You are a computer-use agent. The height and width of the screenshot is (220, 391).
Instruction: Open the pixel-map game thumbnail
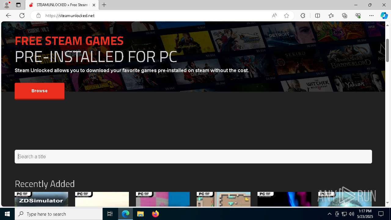click(224, 199)
